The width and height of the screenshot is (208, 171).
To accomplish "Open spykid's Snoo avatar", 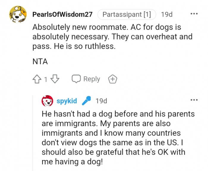I will 47,101.
